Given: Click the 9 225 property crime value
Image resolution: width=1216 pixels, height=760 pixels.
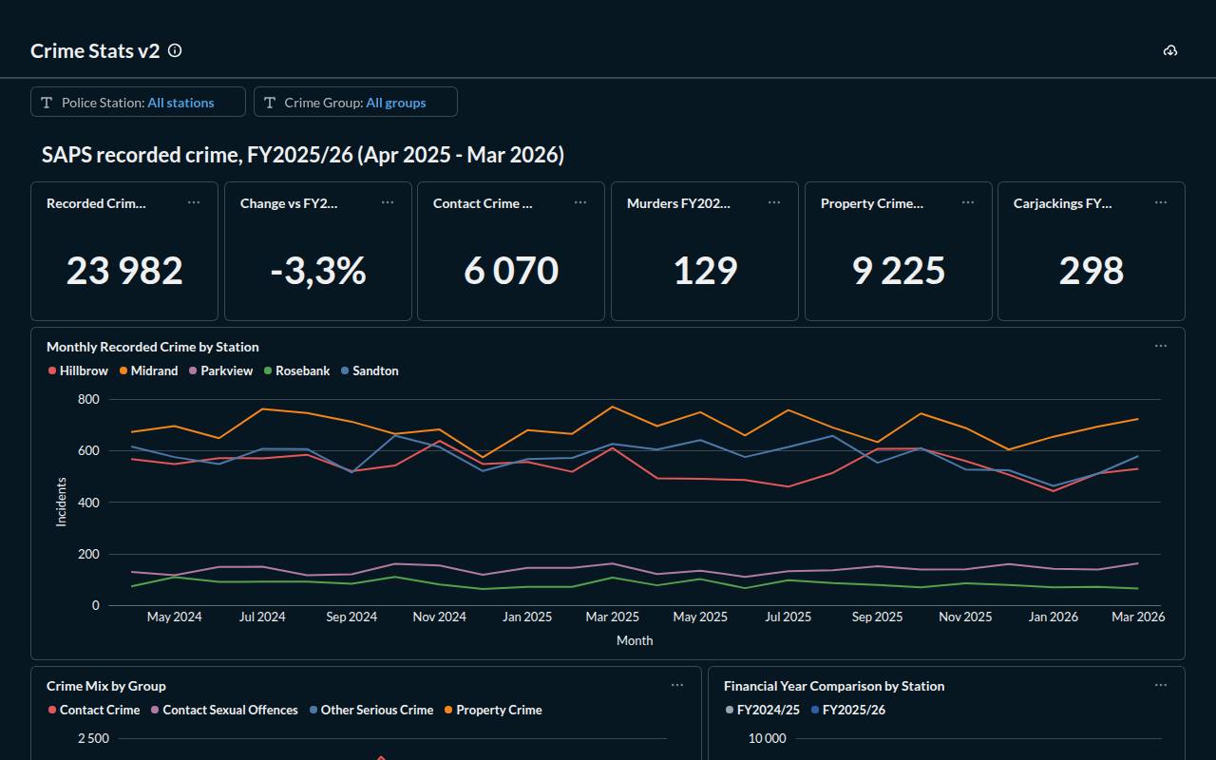Looking at the screenshot, I should tap(899, 271).
